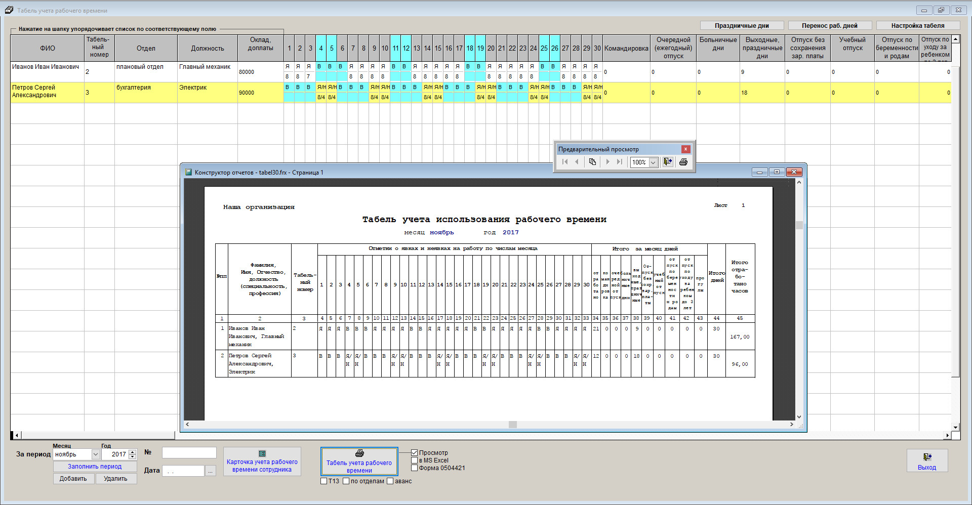972x505 pixels.
Task: Click the Выход exit door button
Action: tap(926, 460)
